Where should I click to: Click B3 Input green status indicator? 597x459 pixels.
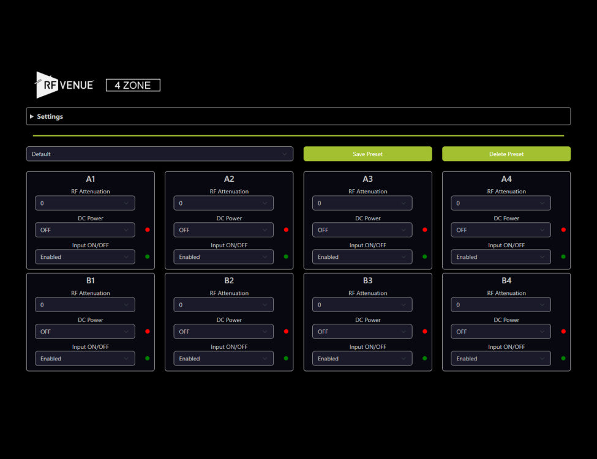coord(424,359)
